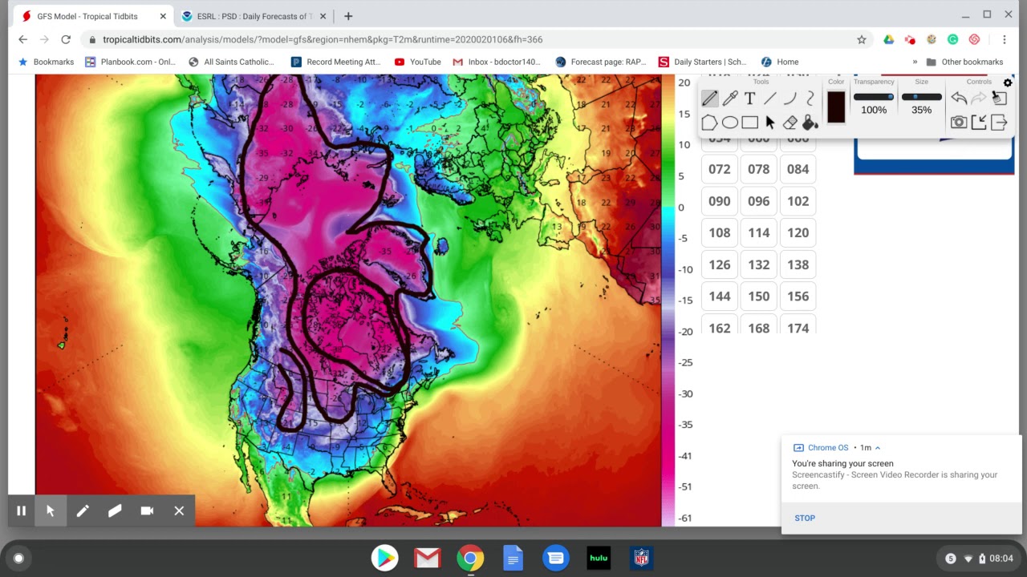The height and width of the screenshot is (577, 1027).
Task: Select the pencil freehand drawing tool
Action: [709, 99]
